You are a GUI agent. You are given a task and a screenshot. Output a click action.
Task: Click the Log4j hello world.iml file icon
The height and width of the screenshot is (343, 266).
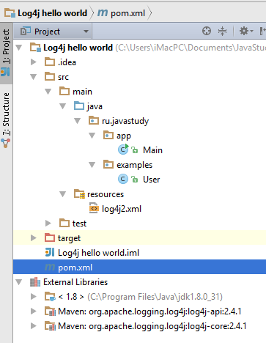pos(50,252)
